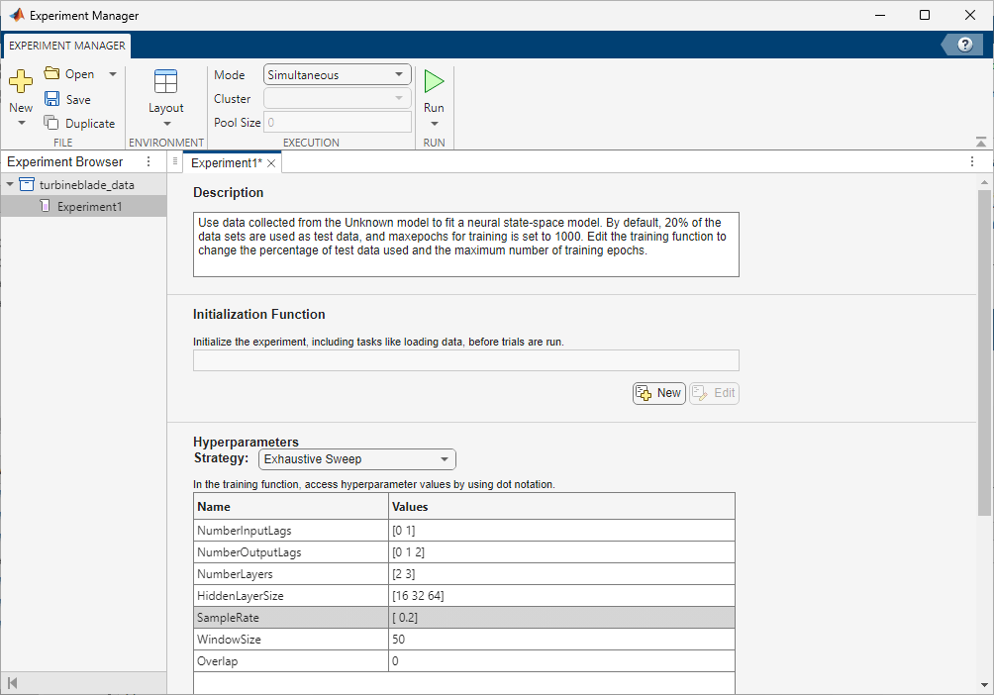Expand the Run button dropdown arrow
Viewport: 994px width, 695px height.
[x=434, y=122]
